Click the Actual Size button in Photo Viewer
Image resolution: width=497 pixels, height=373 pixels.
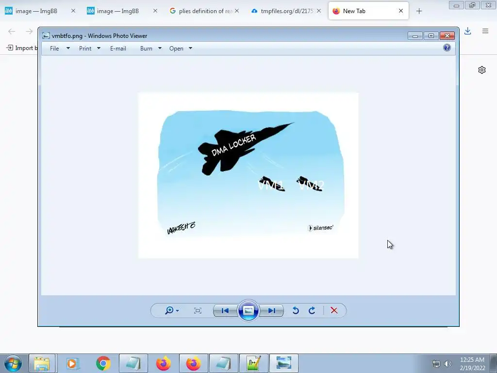point(198,310)
